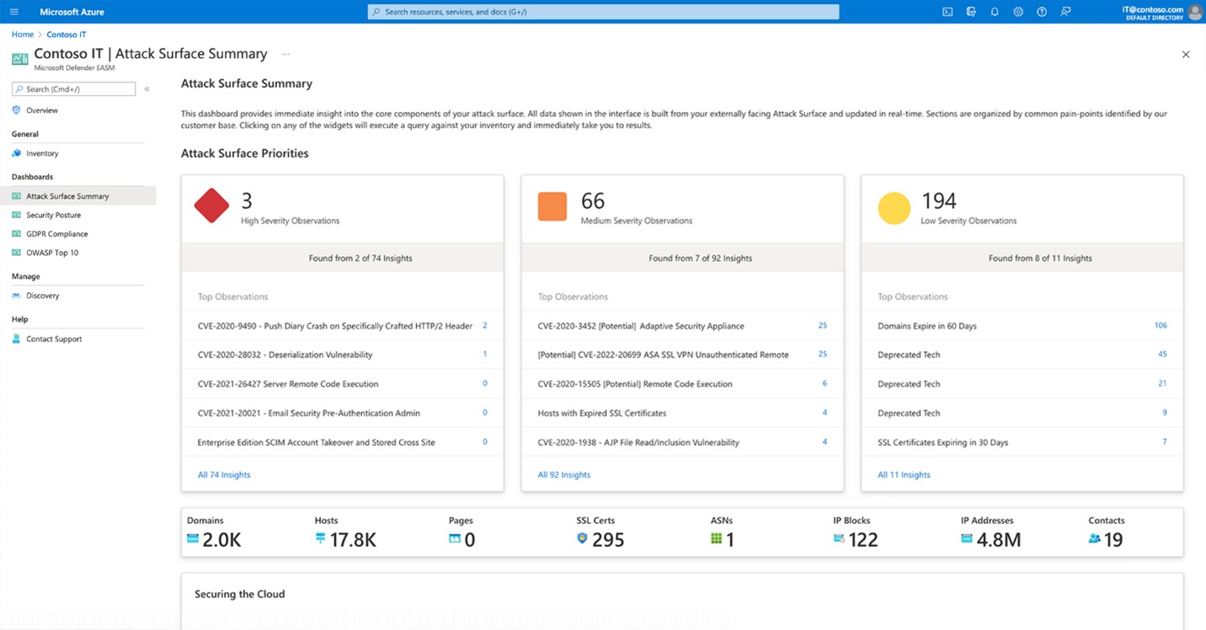Open Azure notifications bell
This screenshot has width=1206, height=630.
tap(995, 11)
